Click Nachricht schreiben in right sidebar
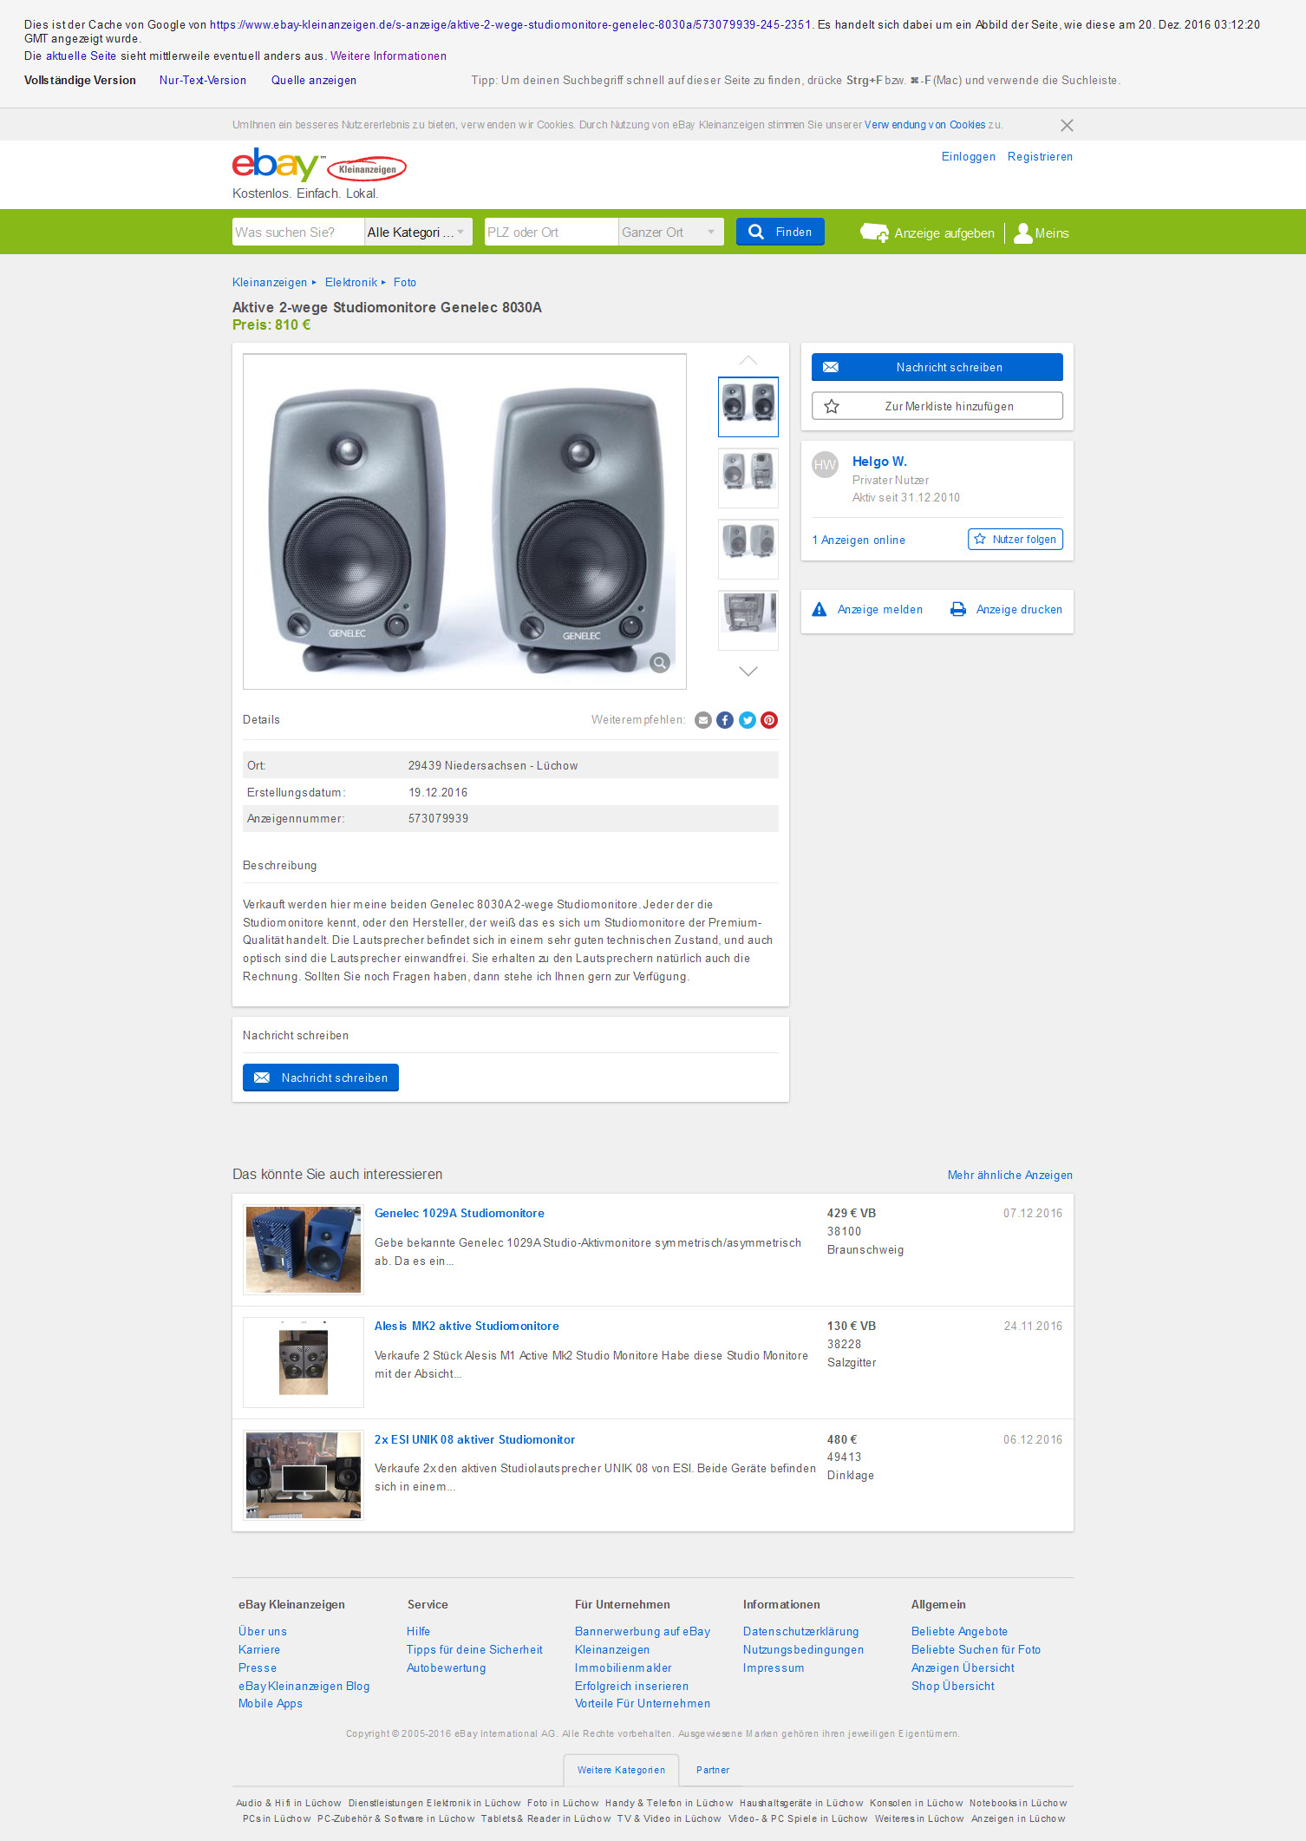Viewport: 1306px width, 1841px height. (x=937, y=367)
